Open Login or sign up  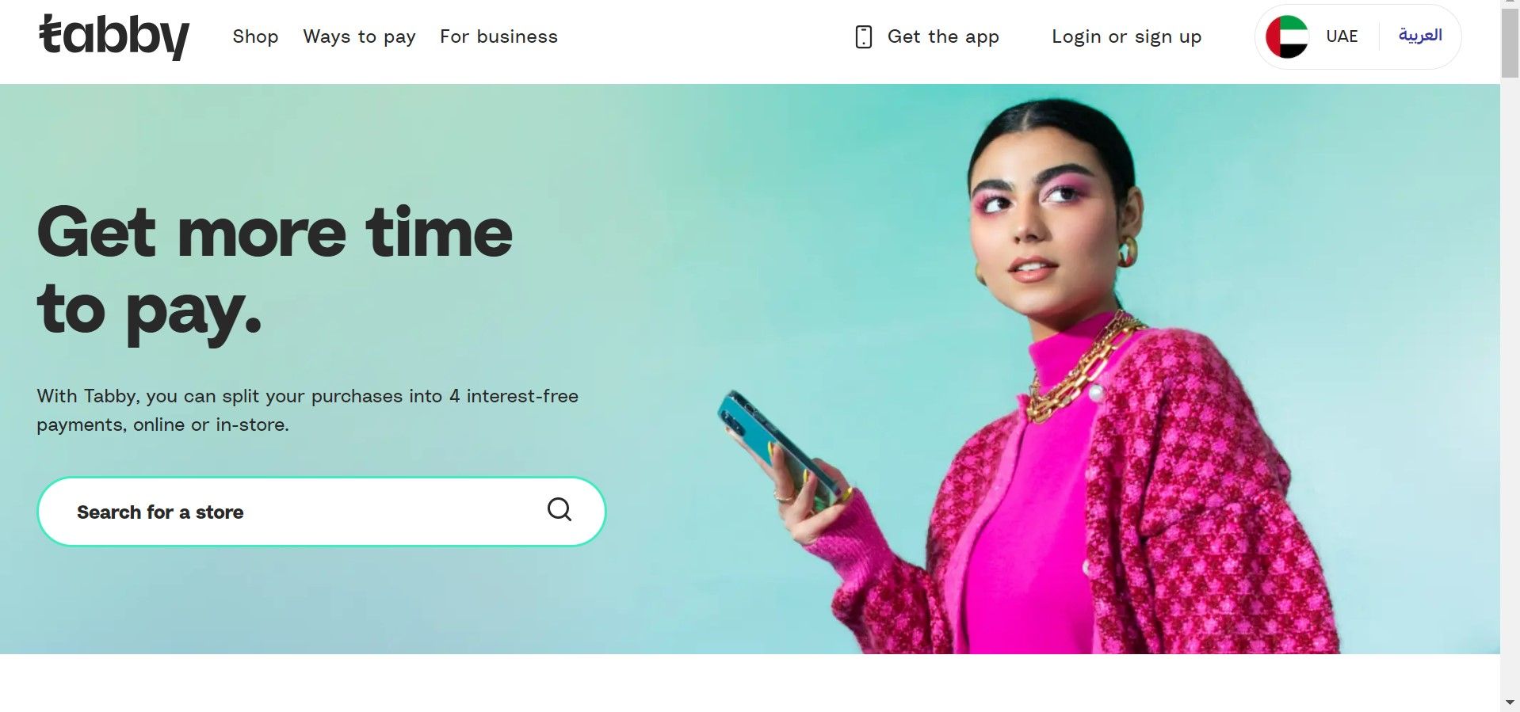pos(1126,36)
